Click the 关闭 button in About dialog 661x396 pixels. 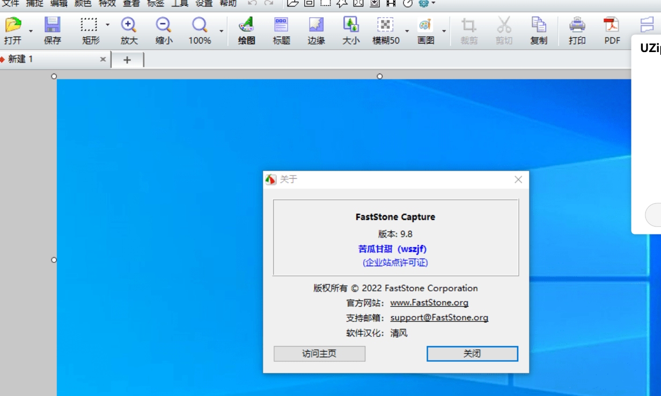pos(472,354)
